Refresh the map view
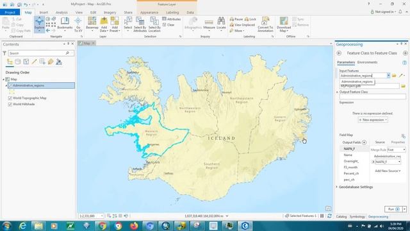410x231 pixels. tap(329, 216)
